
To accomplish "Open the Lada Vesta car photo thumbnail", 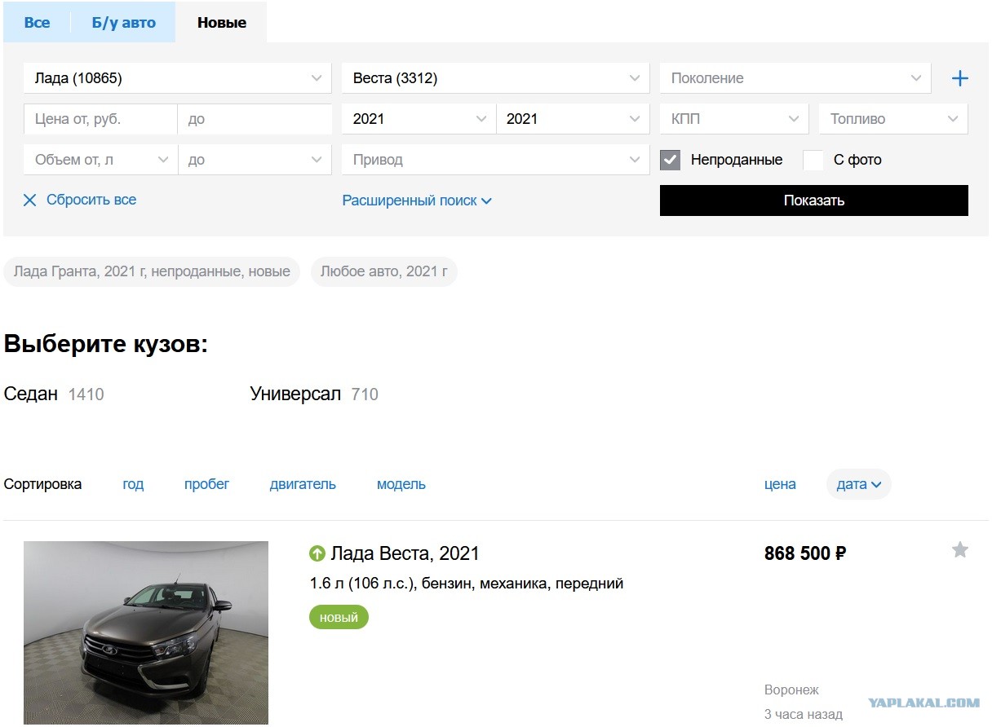I will coord(146,632).
